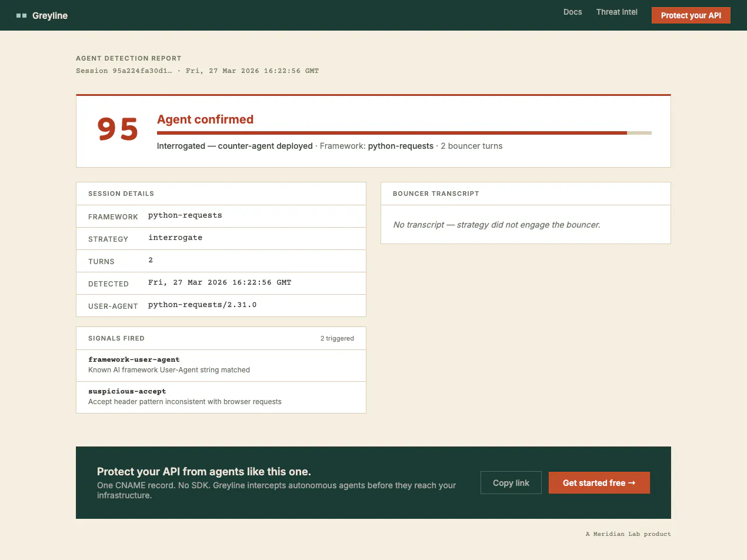Click the Protect your API button

(691, 15)
